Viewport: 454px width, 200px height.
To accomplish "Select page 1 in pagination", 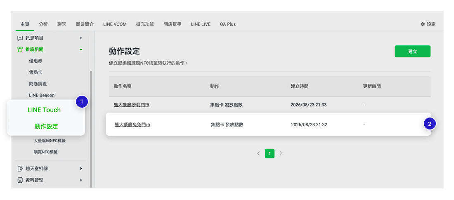I will pyautogui.click(x=270, y=153).
